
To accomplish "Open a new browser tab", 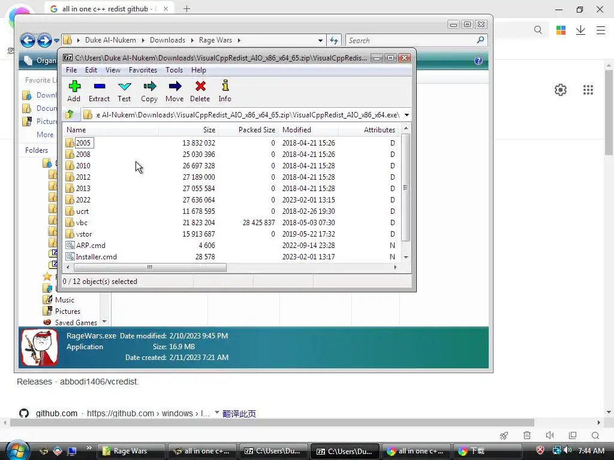I will (x=187, y=8).
